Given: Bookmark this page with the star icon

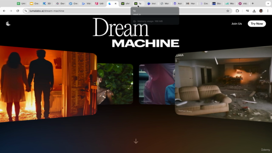Looking at the screenshot, I should coord(228,11).
